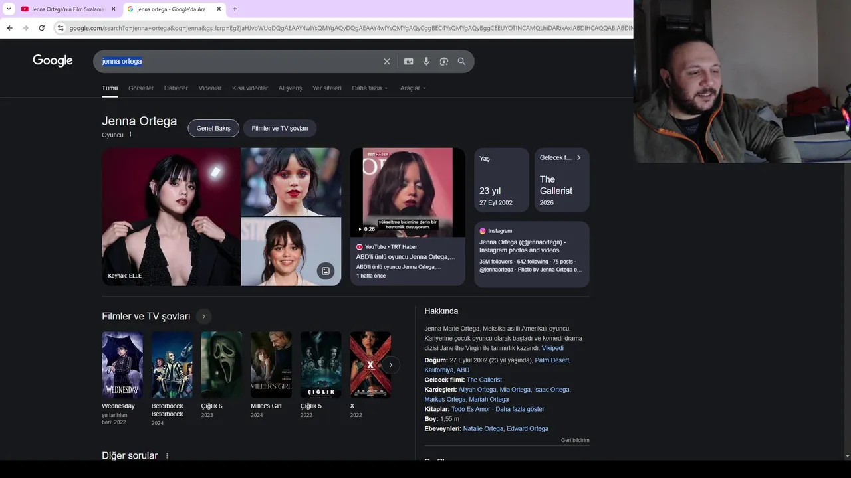851x478 pixels.
Task: Advance the movie carousel with next arrow
Action: pos(391,365)
